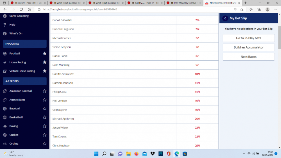Open Safer Gambling info icon
This screenshot has height=158, width=281.
click(x=5, y=16)
